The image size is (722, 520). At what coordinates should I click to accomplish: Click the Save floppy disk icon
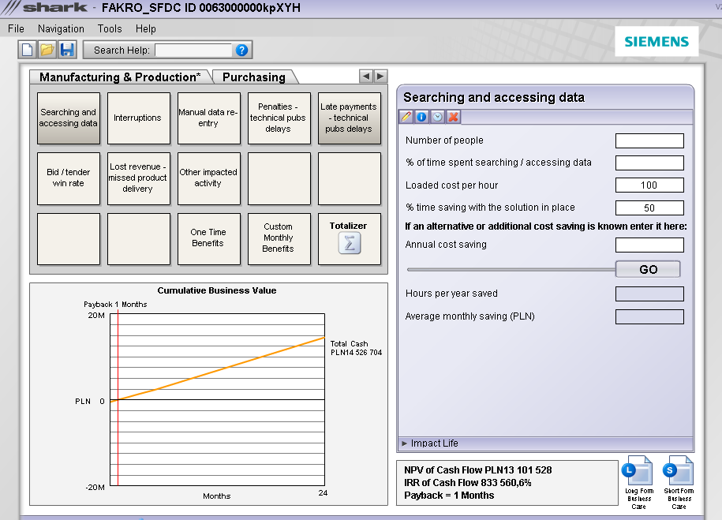67,50
